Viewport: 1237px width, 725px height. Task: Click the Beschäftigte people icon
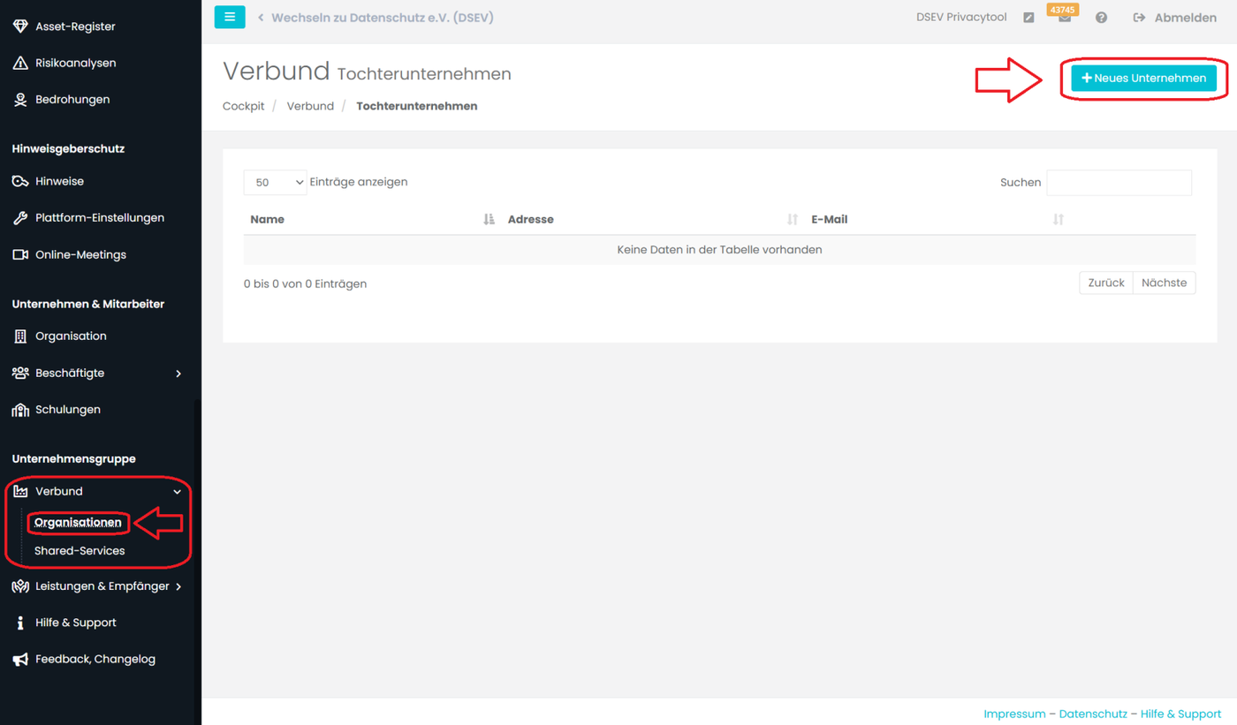pos(20,373)
